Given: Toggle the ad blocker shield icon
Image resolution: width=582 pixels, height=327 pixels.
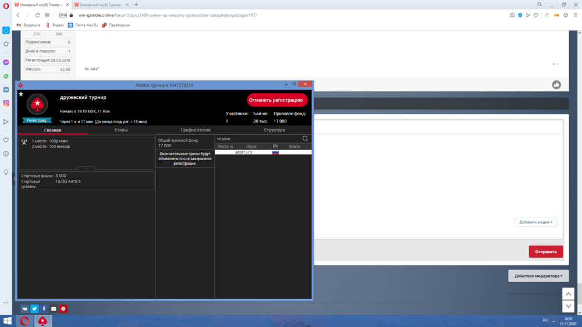Looking at the screenshot, I should (520, 15).
